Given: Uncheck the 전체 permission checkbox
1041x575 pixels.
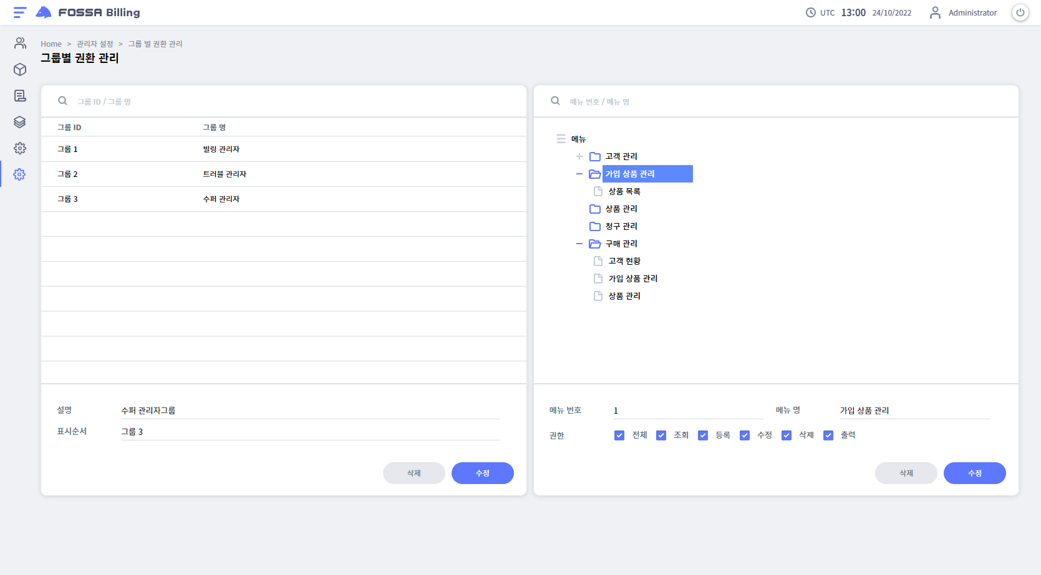Looking at the screenshot, I should point(619,435).
